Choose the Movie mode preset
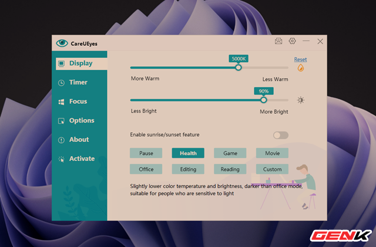This screenshot has width=376, height=247. (272, 153)
